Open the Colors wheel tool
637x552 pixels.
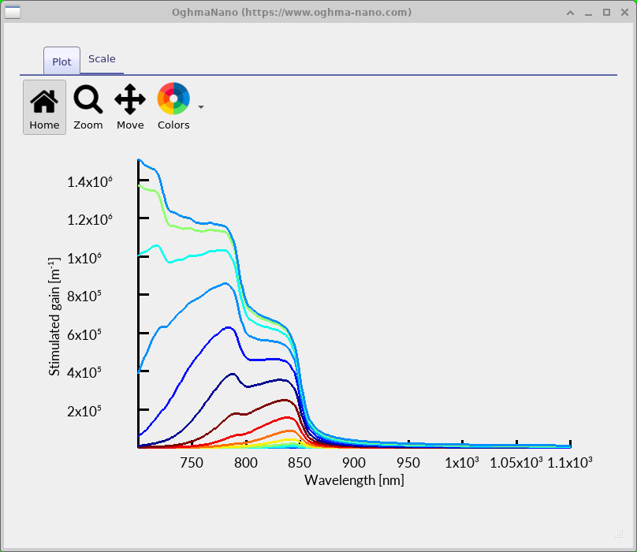click(173, 107)
